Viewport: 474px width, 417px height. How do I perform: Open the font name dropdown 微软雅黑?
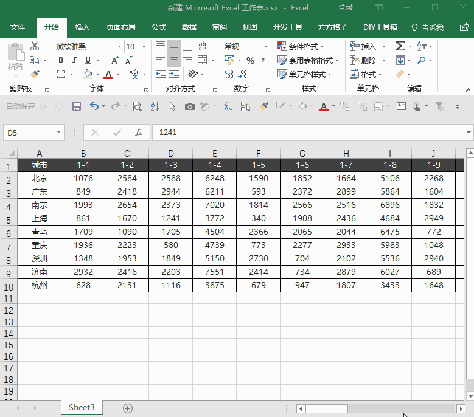tap(119, 46)
